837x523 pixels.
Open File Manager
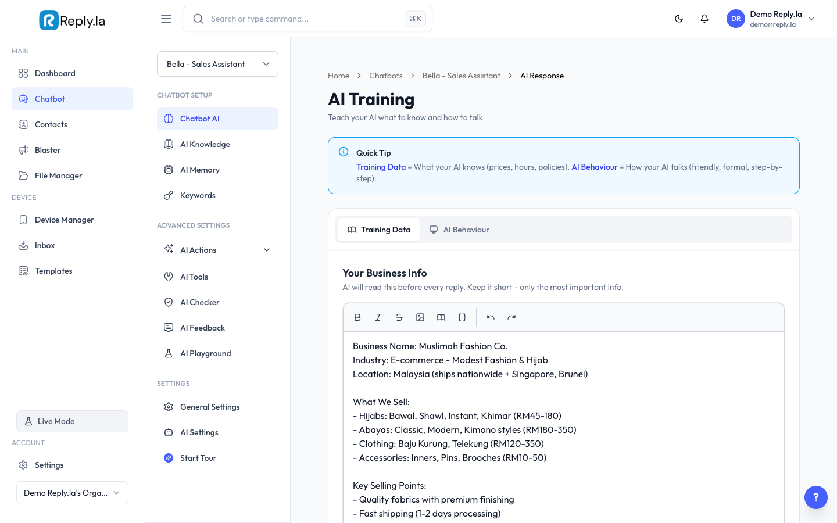pyautogui.click(x=72, y=175)
